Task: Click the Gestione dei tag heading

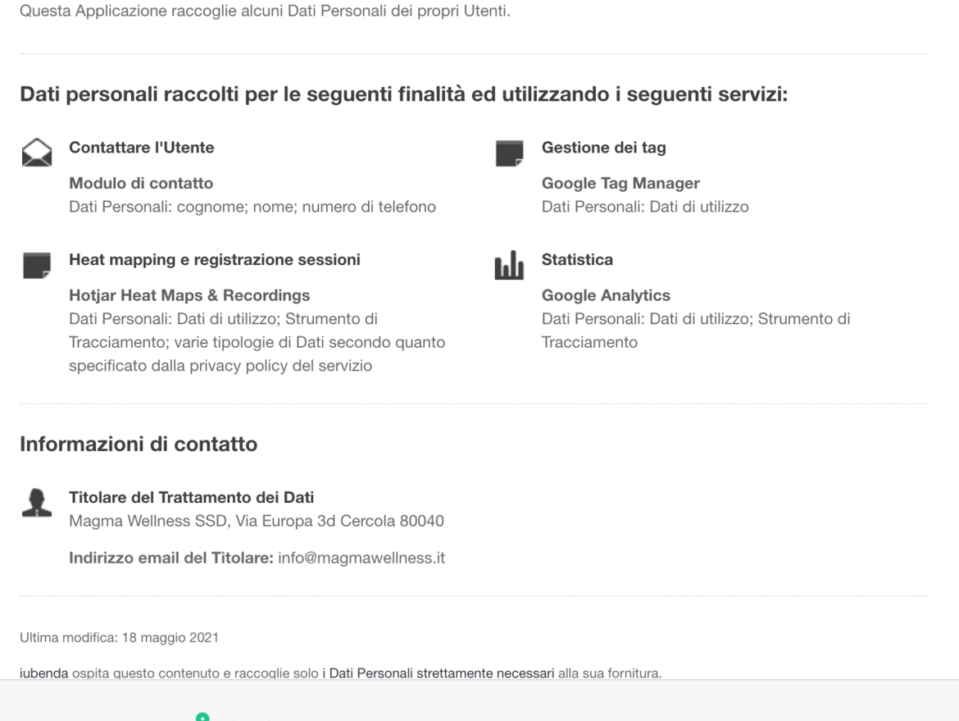Action: pyautogui.click(x=603, y=148)
